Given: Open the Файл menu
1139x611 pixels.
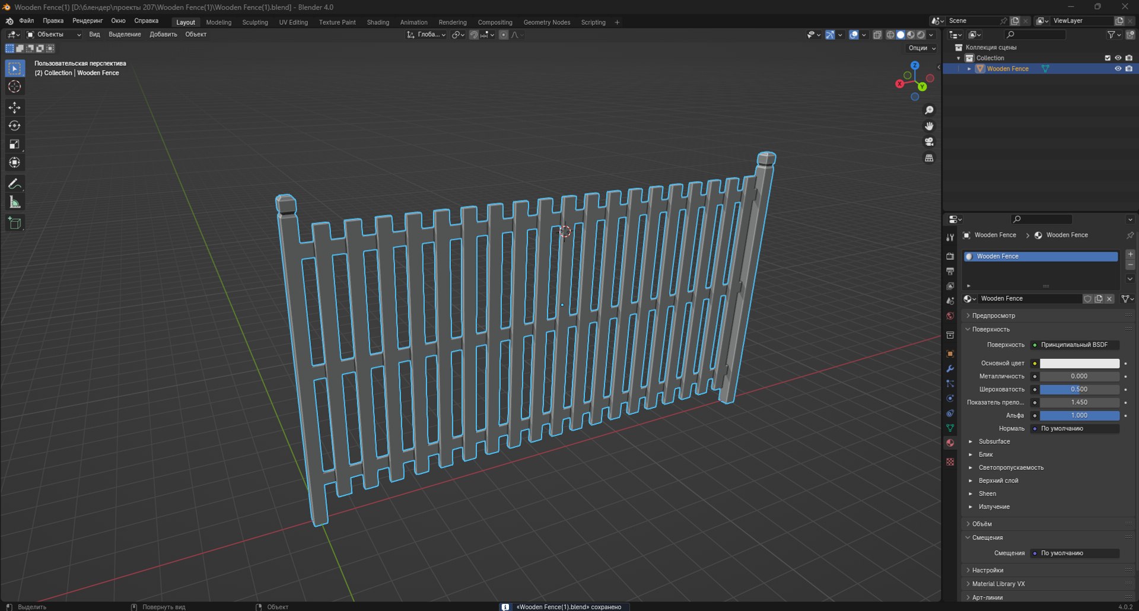Looking at the screenshot, I should 27,21.
